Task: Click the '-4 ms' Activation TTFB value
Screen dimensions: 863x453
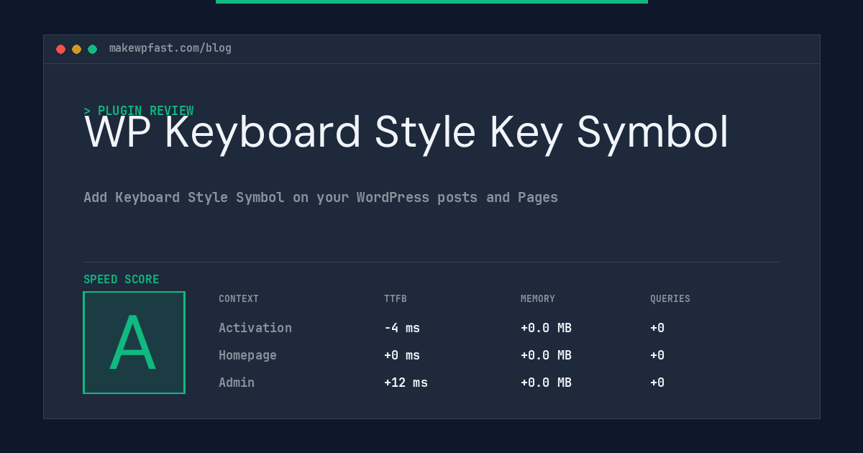Action: click(402, 328)
